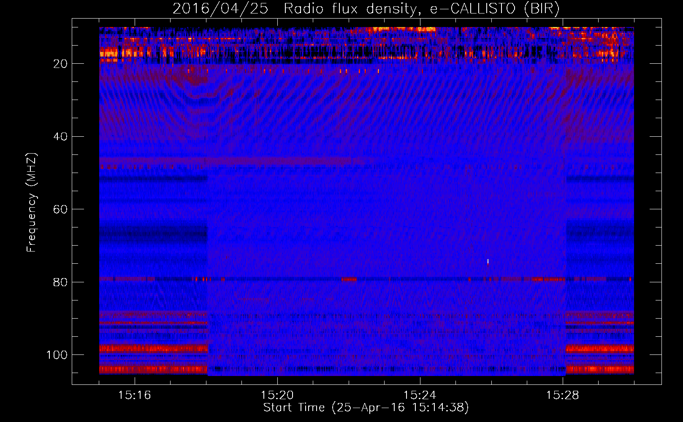Screen dimensions: 683x422
Task: Click the time tick label '15:16'
Action: 135,395
